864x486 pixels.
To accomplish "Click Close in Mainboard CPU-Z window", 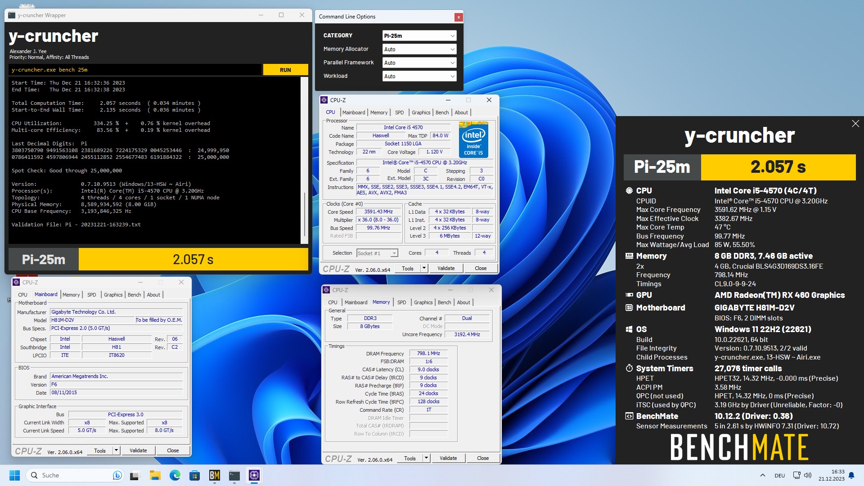I will click(173, 450).
